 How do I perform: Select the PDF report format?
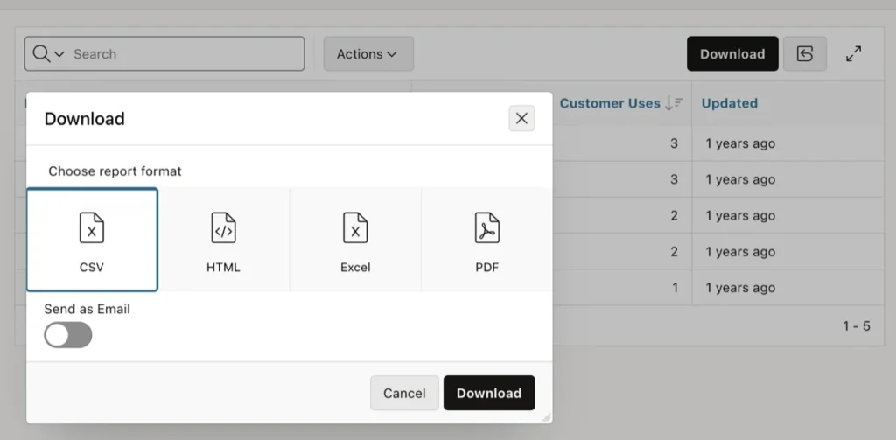coord(486,240)
